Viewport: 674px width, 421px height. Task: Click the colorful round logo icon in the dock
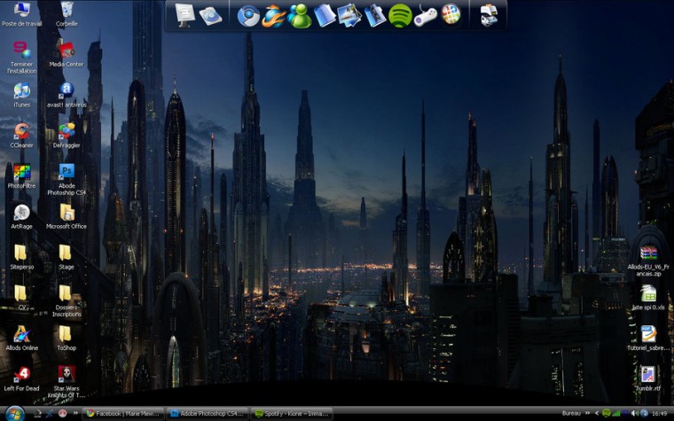451,14
